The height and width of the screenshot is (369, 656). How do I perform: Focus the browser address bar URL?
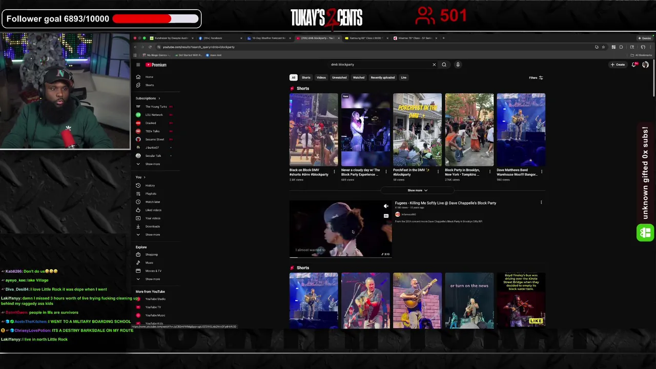(x=199, y=47)
